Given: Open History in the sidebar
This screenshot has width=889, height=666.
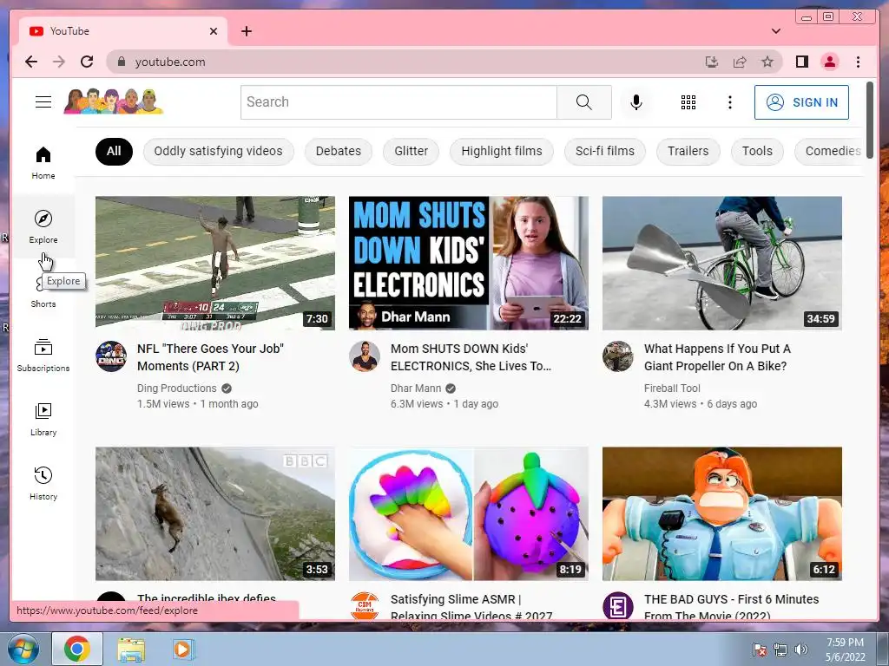Looking at the screenshot, I should 43,483.
